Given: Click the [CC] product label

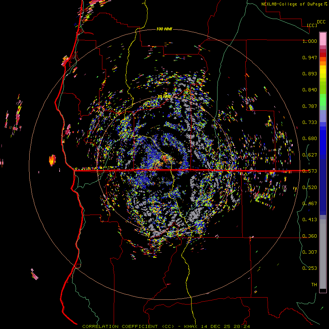Looking at the screenshot, I should coord(312,25).
